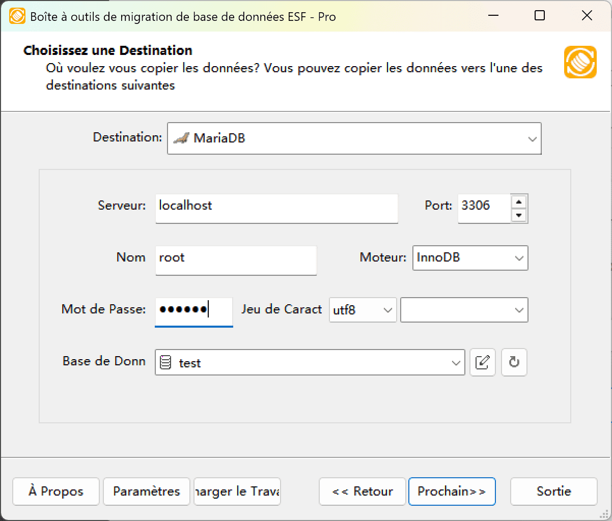Increment the Port value using the up arrow
Viewport: 612px width, 521px height.
click(x=519, y=201)
